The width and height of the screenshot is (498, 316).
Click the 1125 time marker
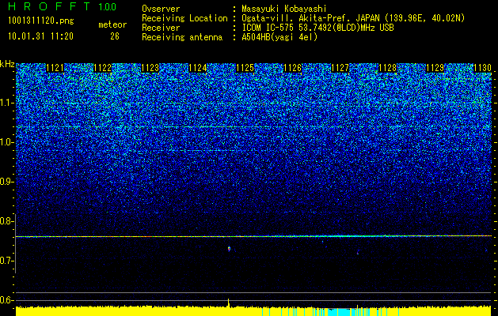click(x=245, y=68)
